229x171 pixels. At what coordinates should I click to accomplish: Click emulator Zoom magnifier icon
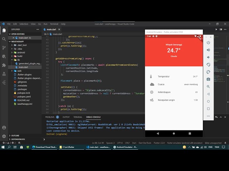[x=208, y=87]
